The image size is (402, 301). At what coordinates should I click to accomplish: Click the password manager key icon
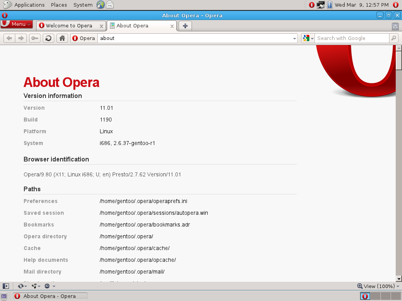(x=34, y=38)
